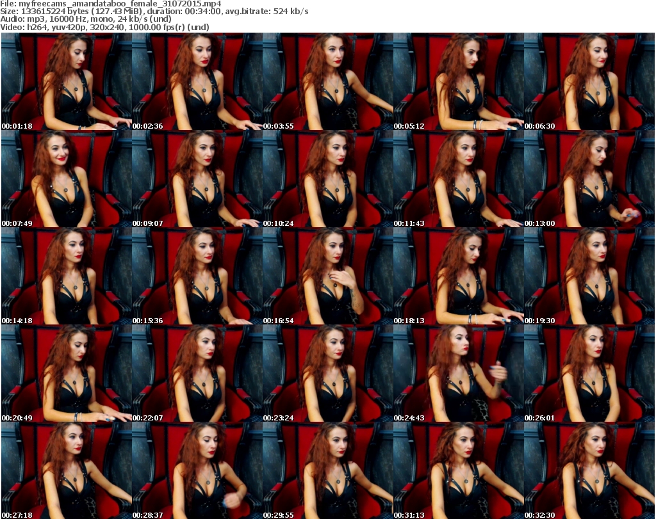Screen dimensions: 656x519
Task: Choose the frame marked 00:22:07
Action: point(197,374)
